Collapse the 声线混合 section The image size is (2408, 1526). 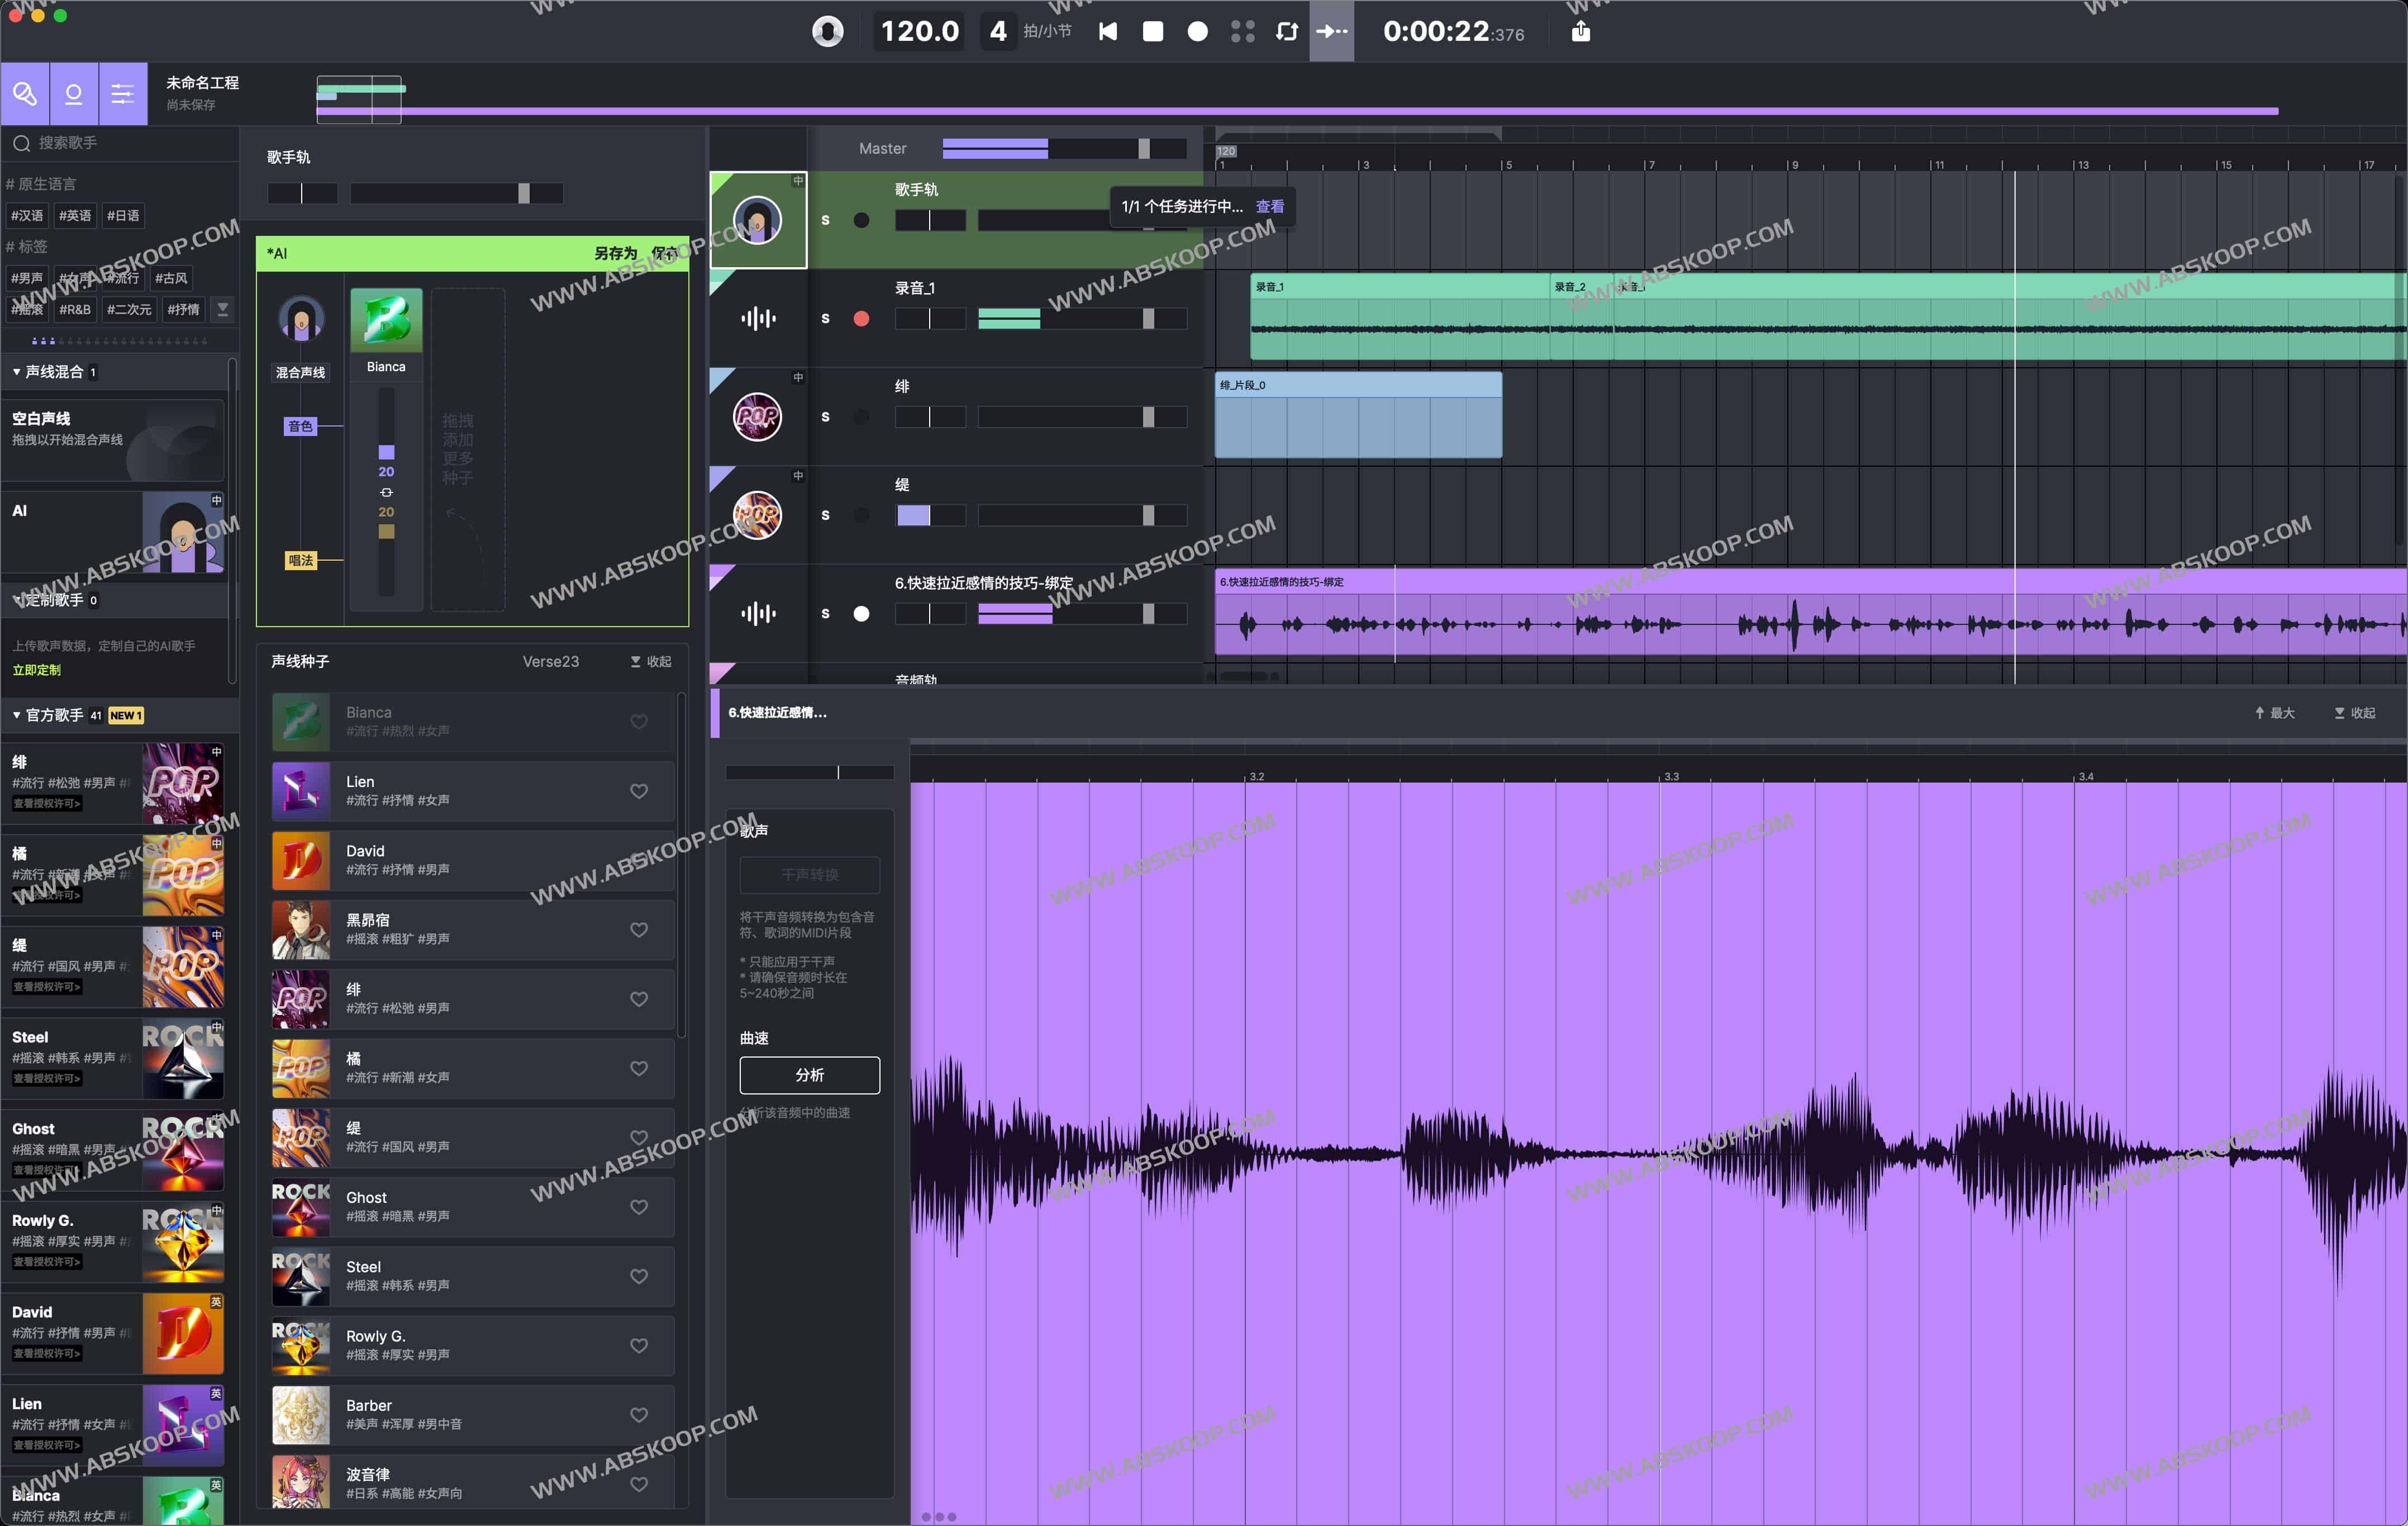16,371
